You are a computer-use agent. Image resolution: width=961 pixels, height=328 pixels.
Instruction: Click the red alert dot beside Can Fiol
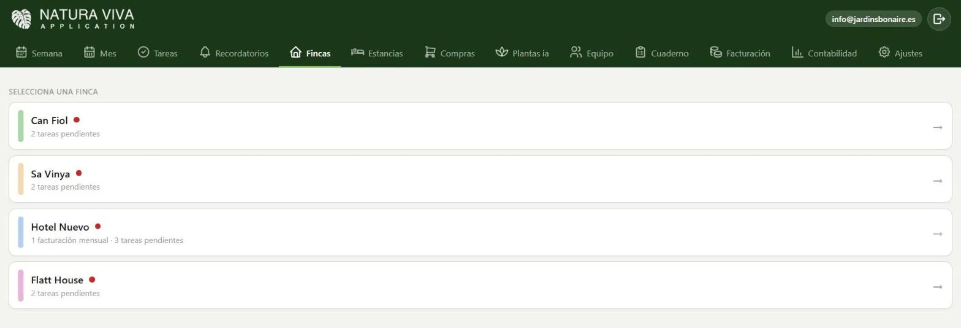(77, 120)
